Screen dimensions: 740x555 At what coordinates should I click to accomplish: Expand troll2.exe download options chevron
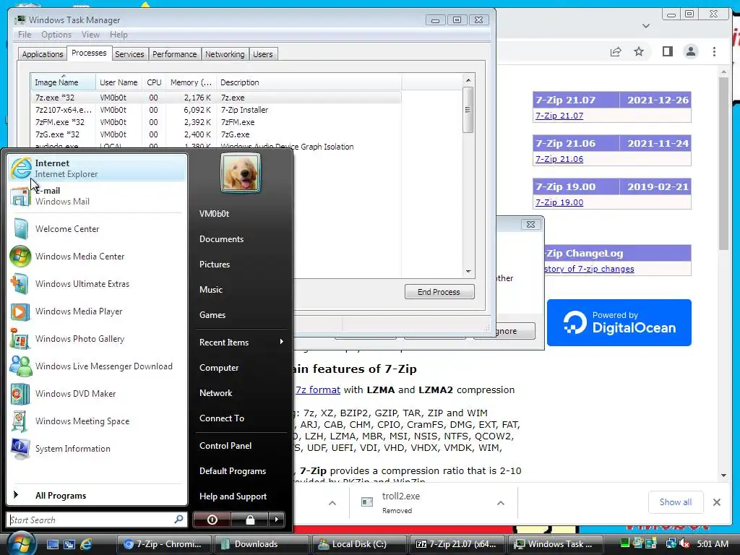coord(501,503)
